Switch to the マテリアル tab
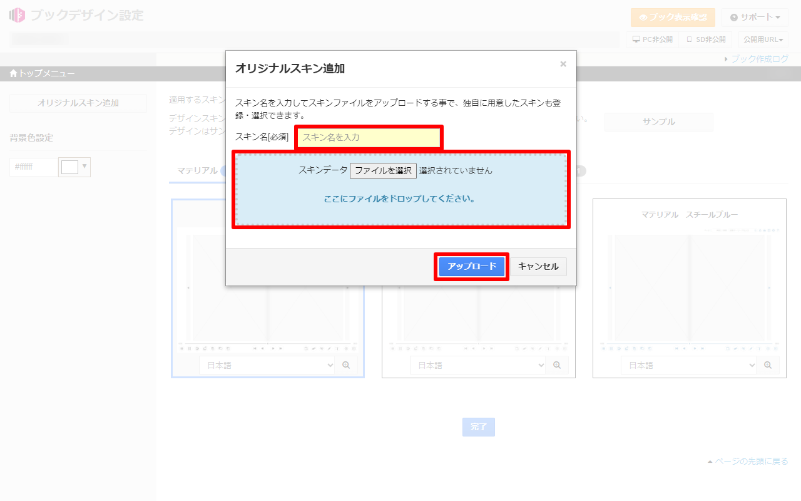Image resolution: width=801 pixels, height=501 pixels. click(199, 170)
